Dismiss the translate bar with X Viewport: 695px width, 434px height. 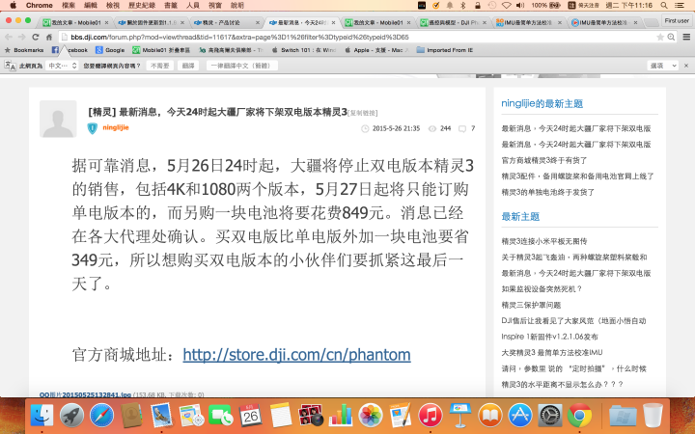tap(686, 66)
